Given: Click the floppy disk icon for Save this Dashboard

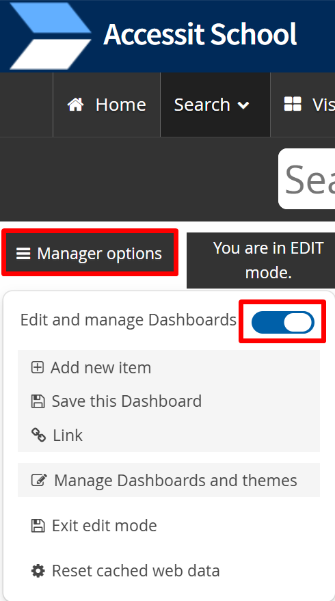Looking at the screenshot, I should pyautogui.click(x=38, y=401).
